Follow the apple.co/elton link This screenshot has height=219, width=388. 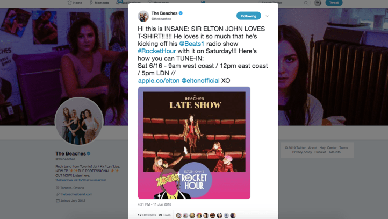[x=159, y=81]
